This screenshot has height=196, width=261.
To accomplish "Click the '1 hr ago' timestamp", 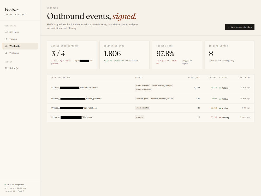I will point(246,108).
